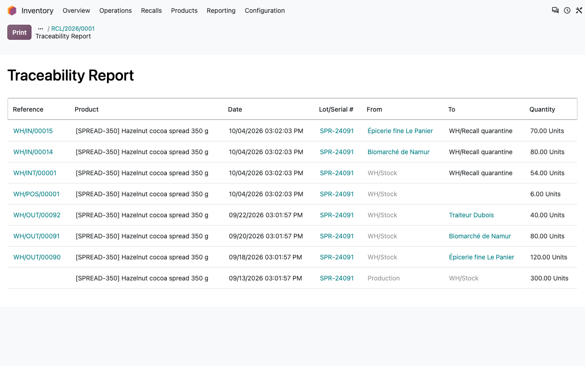Open lot SPR-24091 in the WH/IN/00015 row

point(337,131)
